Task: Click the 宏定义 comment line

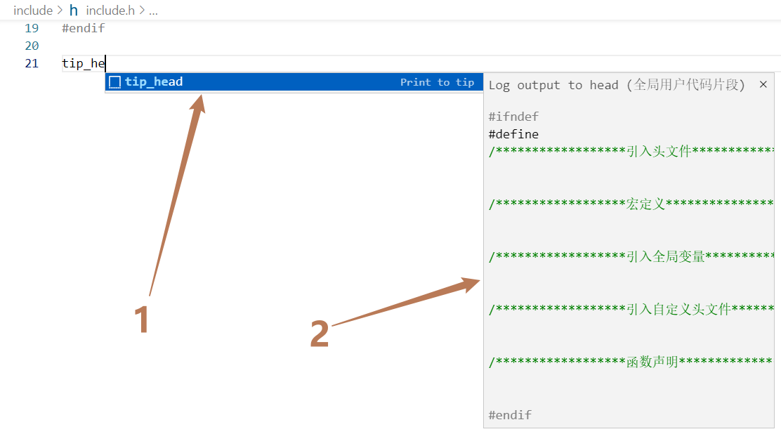Action: pyautogui.click(x=631, y=204)
